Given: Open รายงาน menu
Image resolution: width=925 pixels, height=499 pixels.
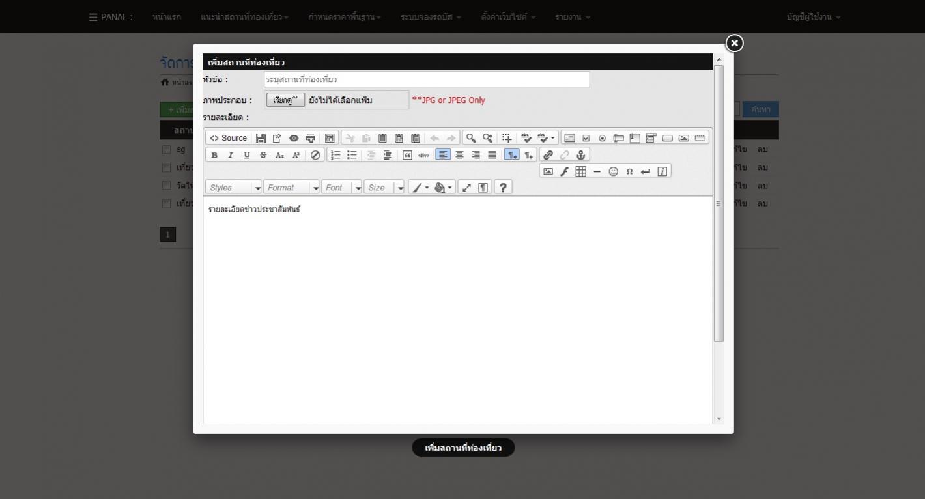Looking at the screenshot, I should click(573, 17).
